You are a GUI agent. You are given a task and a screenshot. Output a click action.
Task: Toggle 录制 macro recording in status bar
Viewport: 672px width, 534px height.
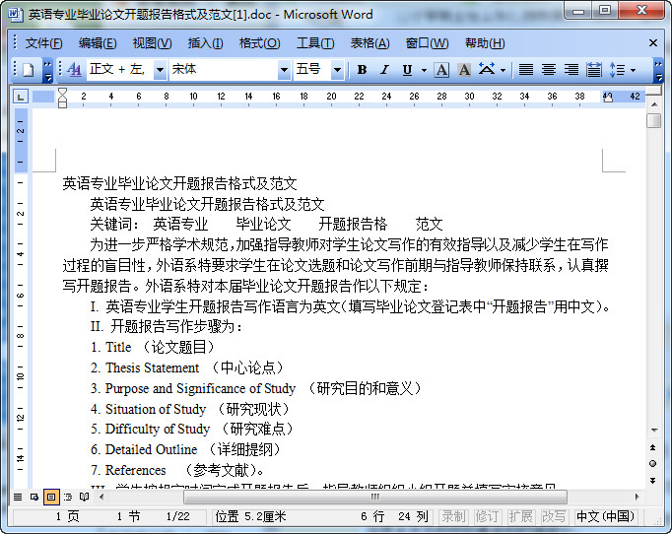(x=454, y=517)
